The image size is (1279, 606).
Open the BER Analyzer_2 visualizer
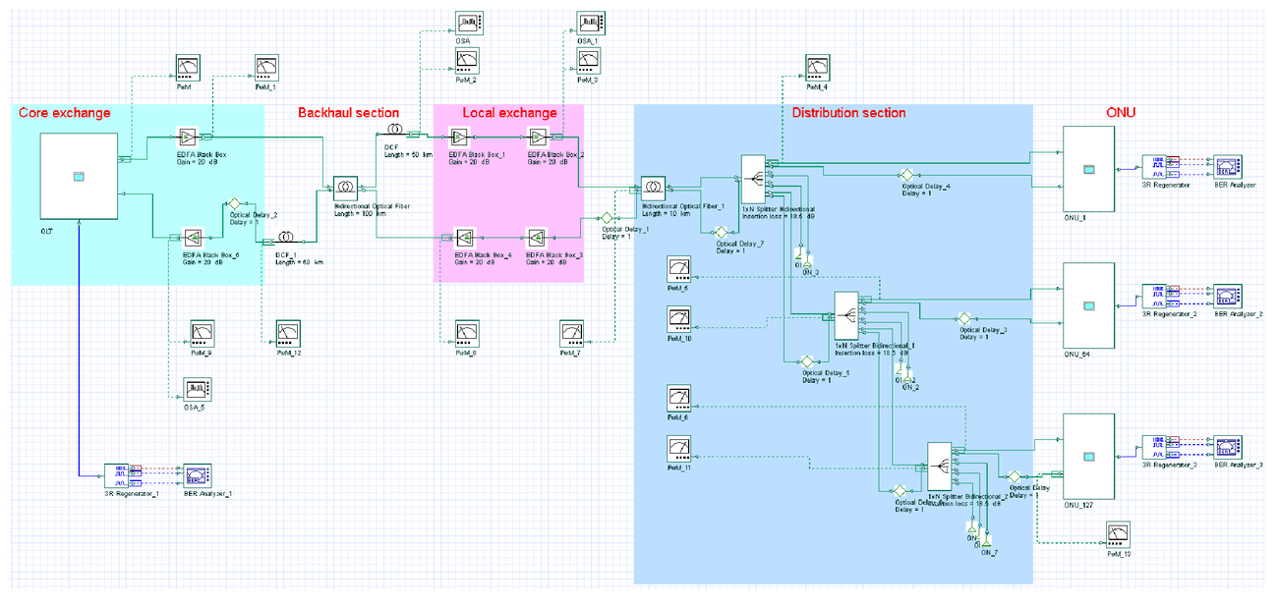pos(1227,295)
